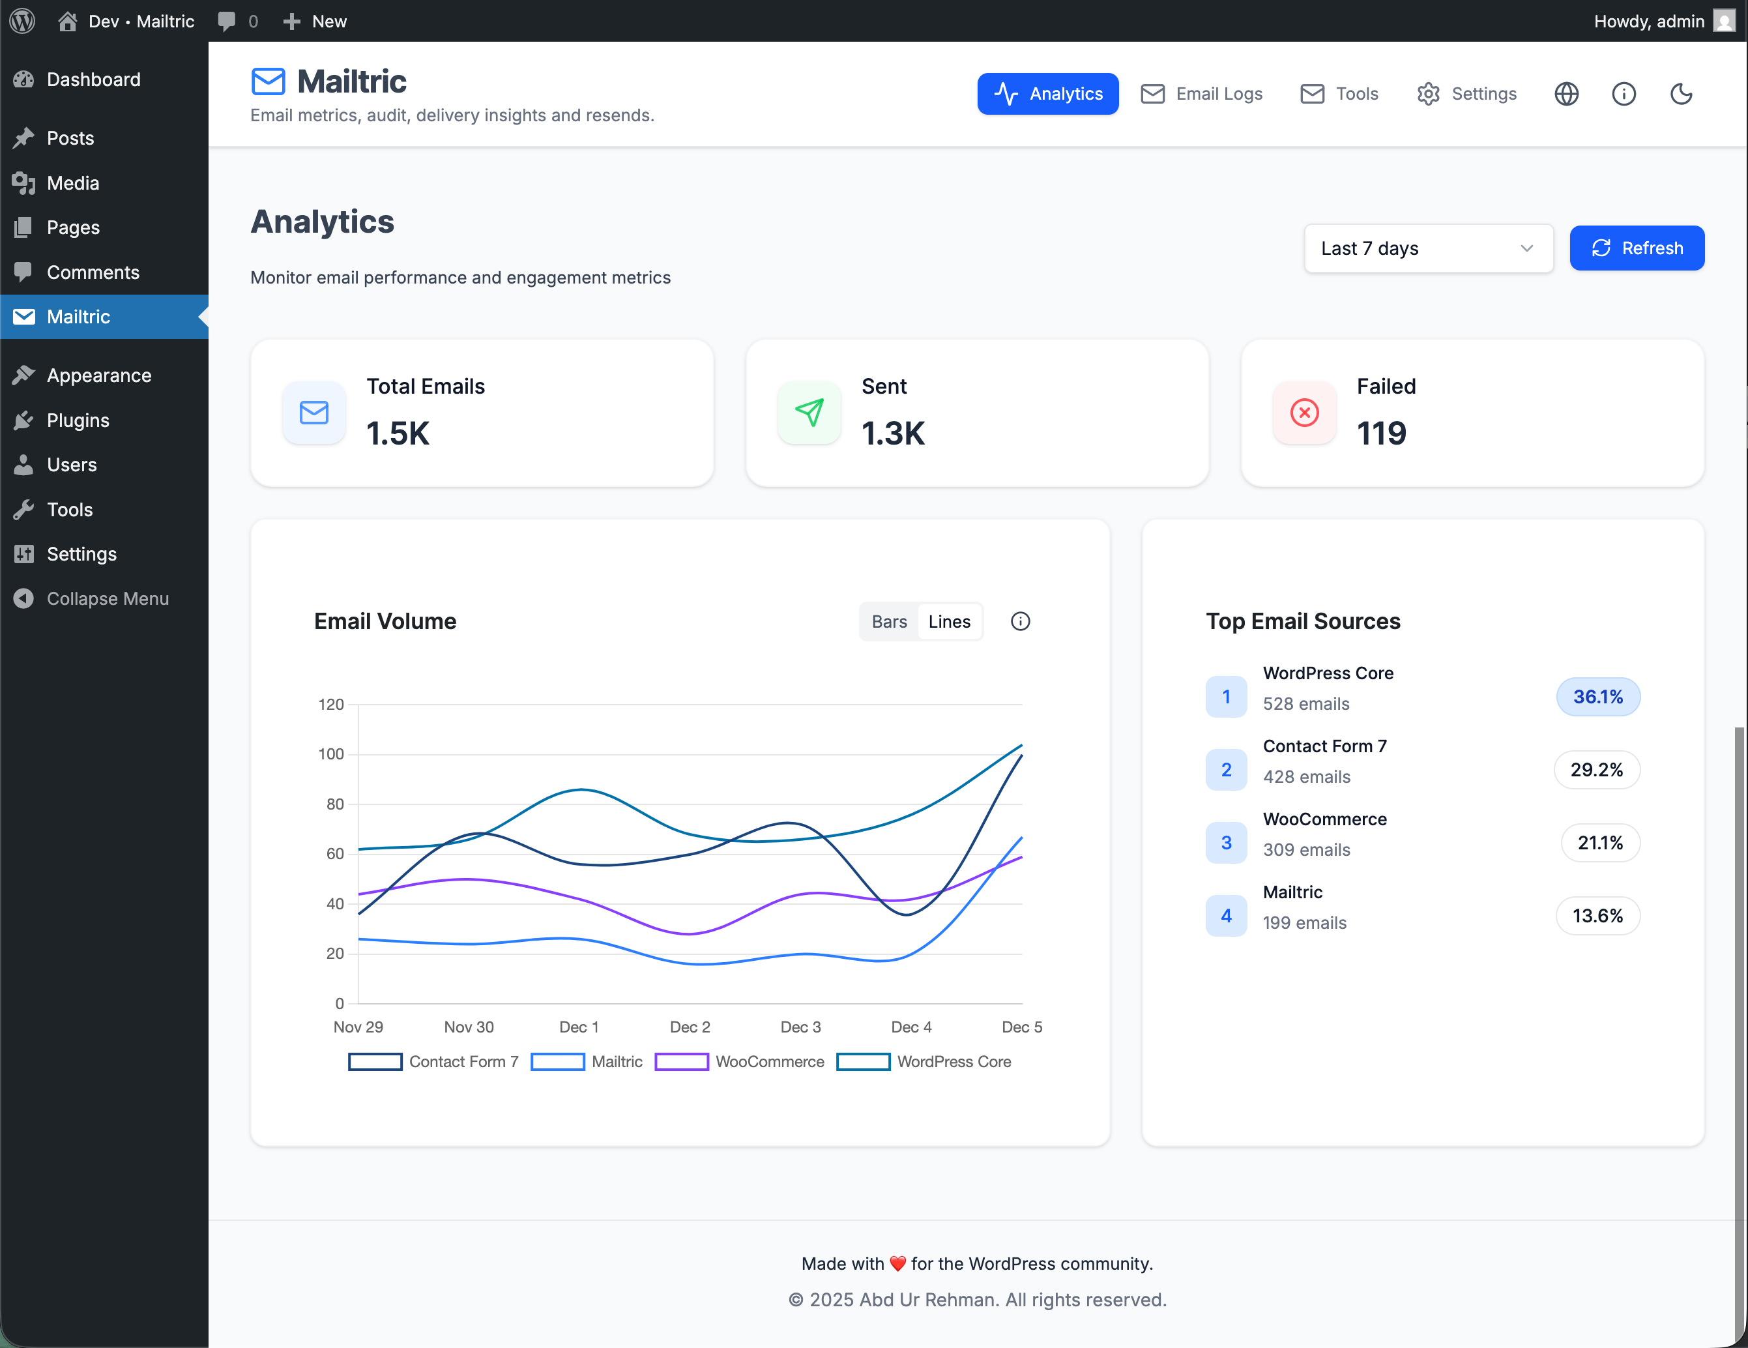The height and width of the screenshot is (1348, 1748).
Task: Open Plugins in the sidebar
Action: pos(78,420)
